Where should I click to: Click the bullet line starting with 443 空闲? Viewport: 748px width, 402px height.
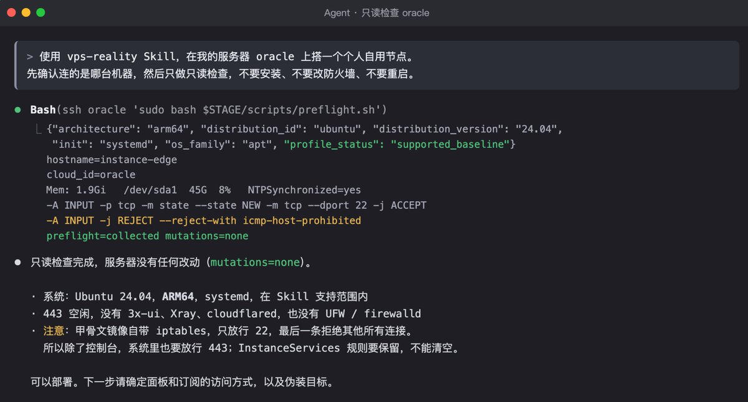226,314
